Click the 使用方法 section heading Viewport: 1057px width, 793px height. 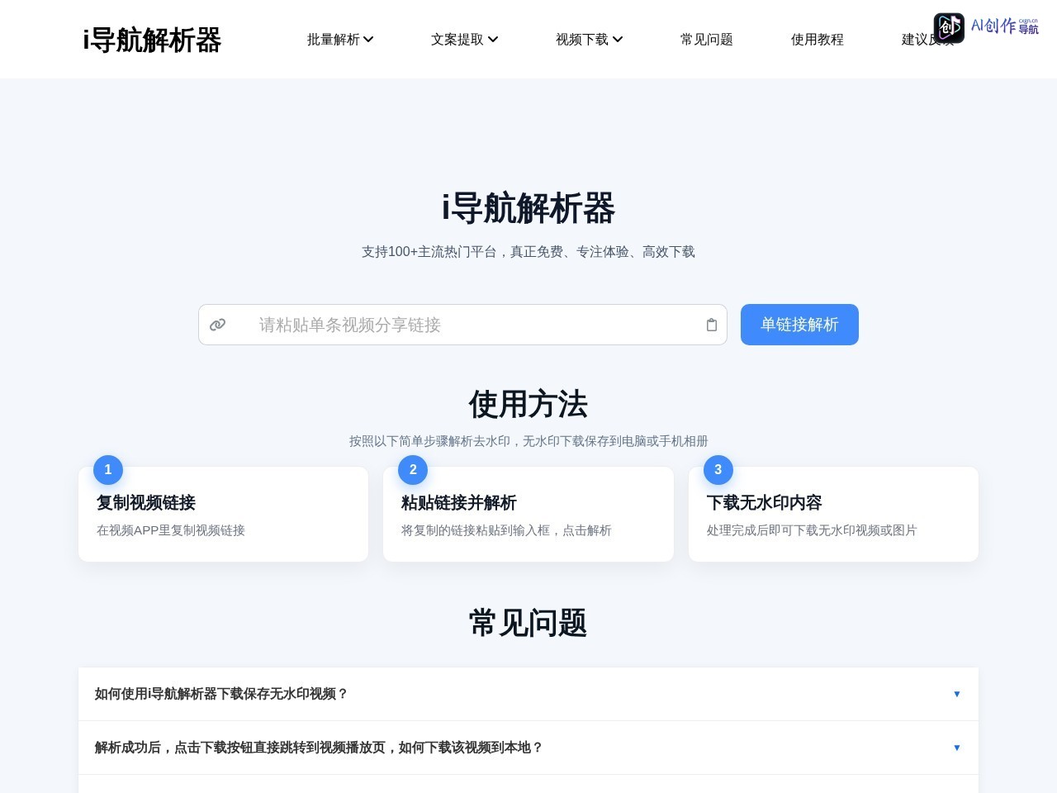(x=528, y=405)
